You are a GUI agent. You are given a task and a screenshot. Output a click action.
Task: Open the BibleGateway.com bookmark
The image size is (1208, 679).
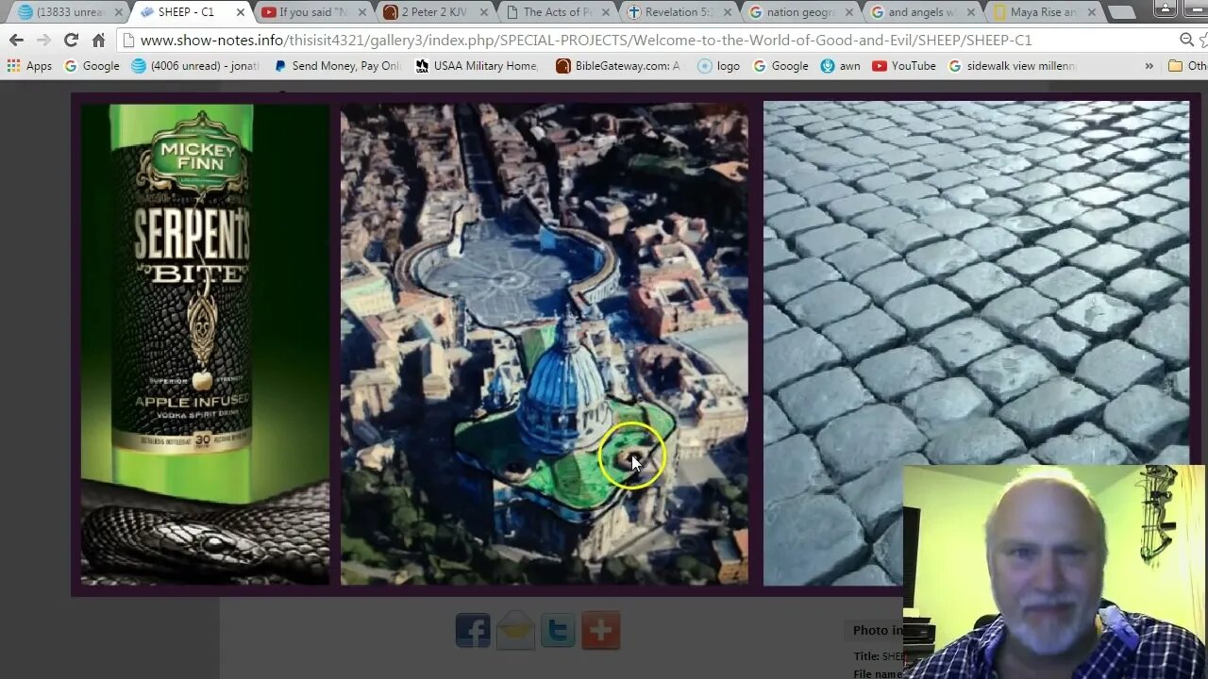tap(619, 66)
